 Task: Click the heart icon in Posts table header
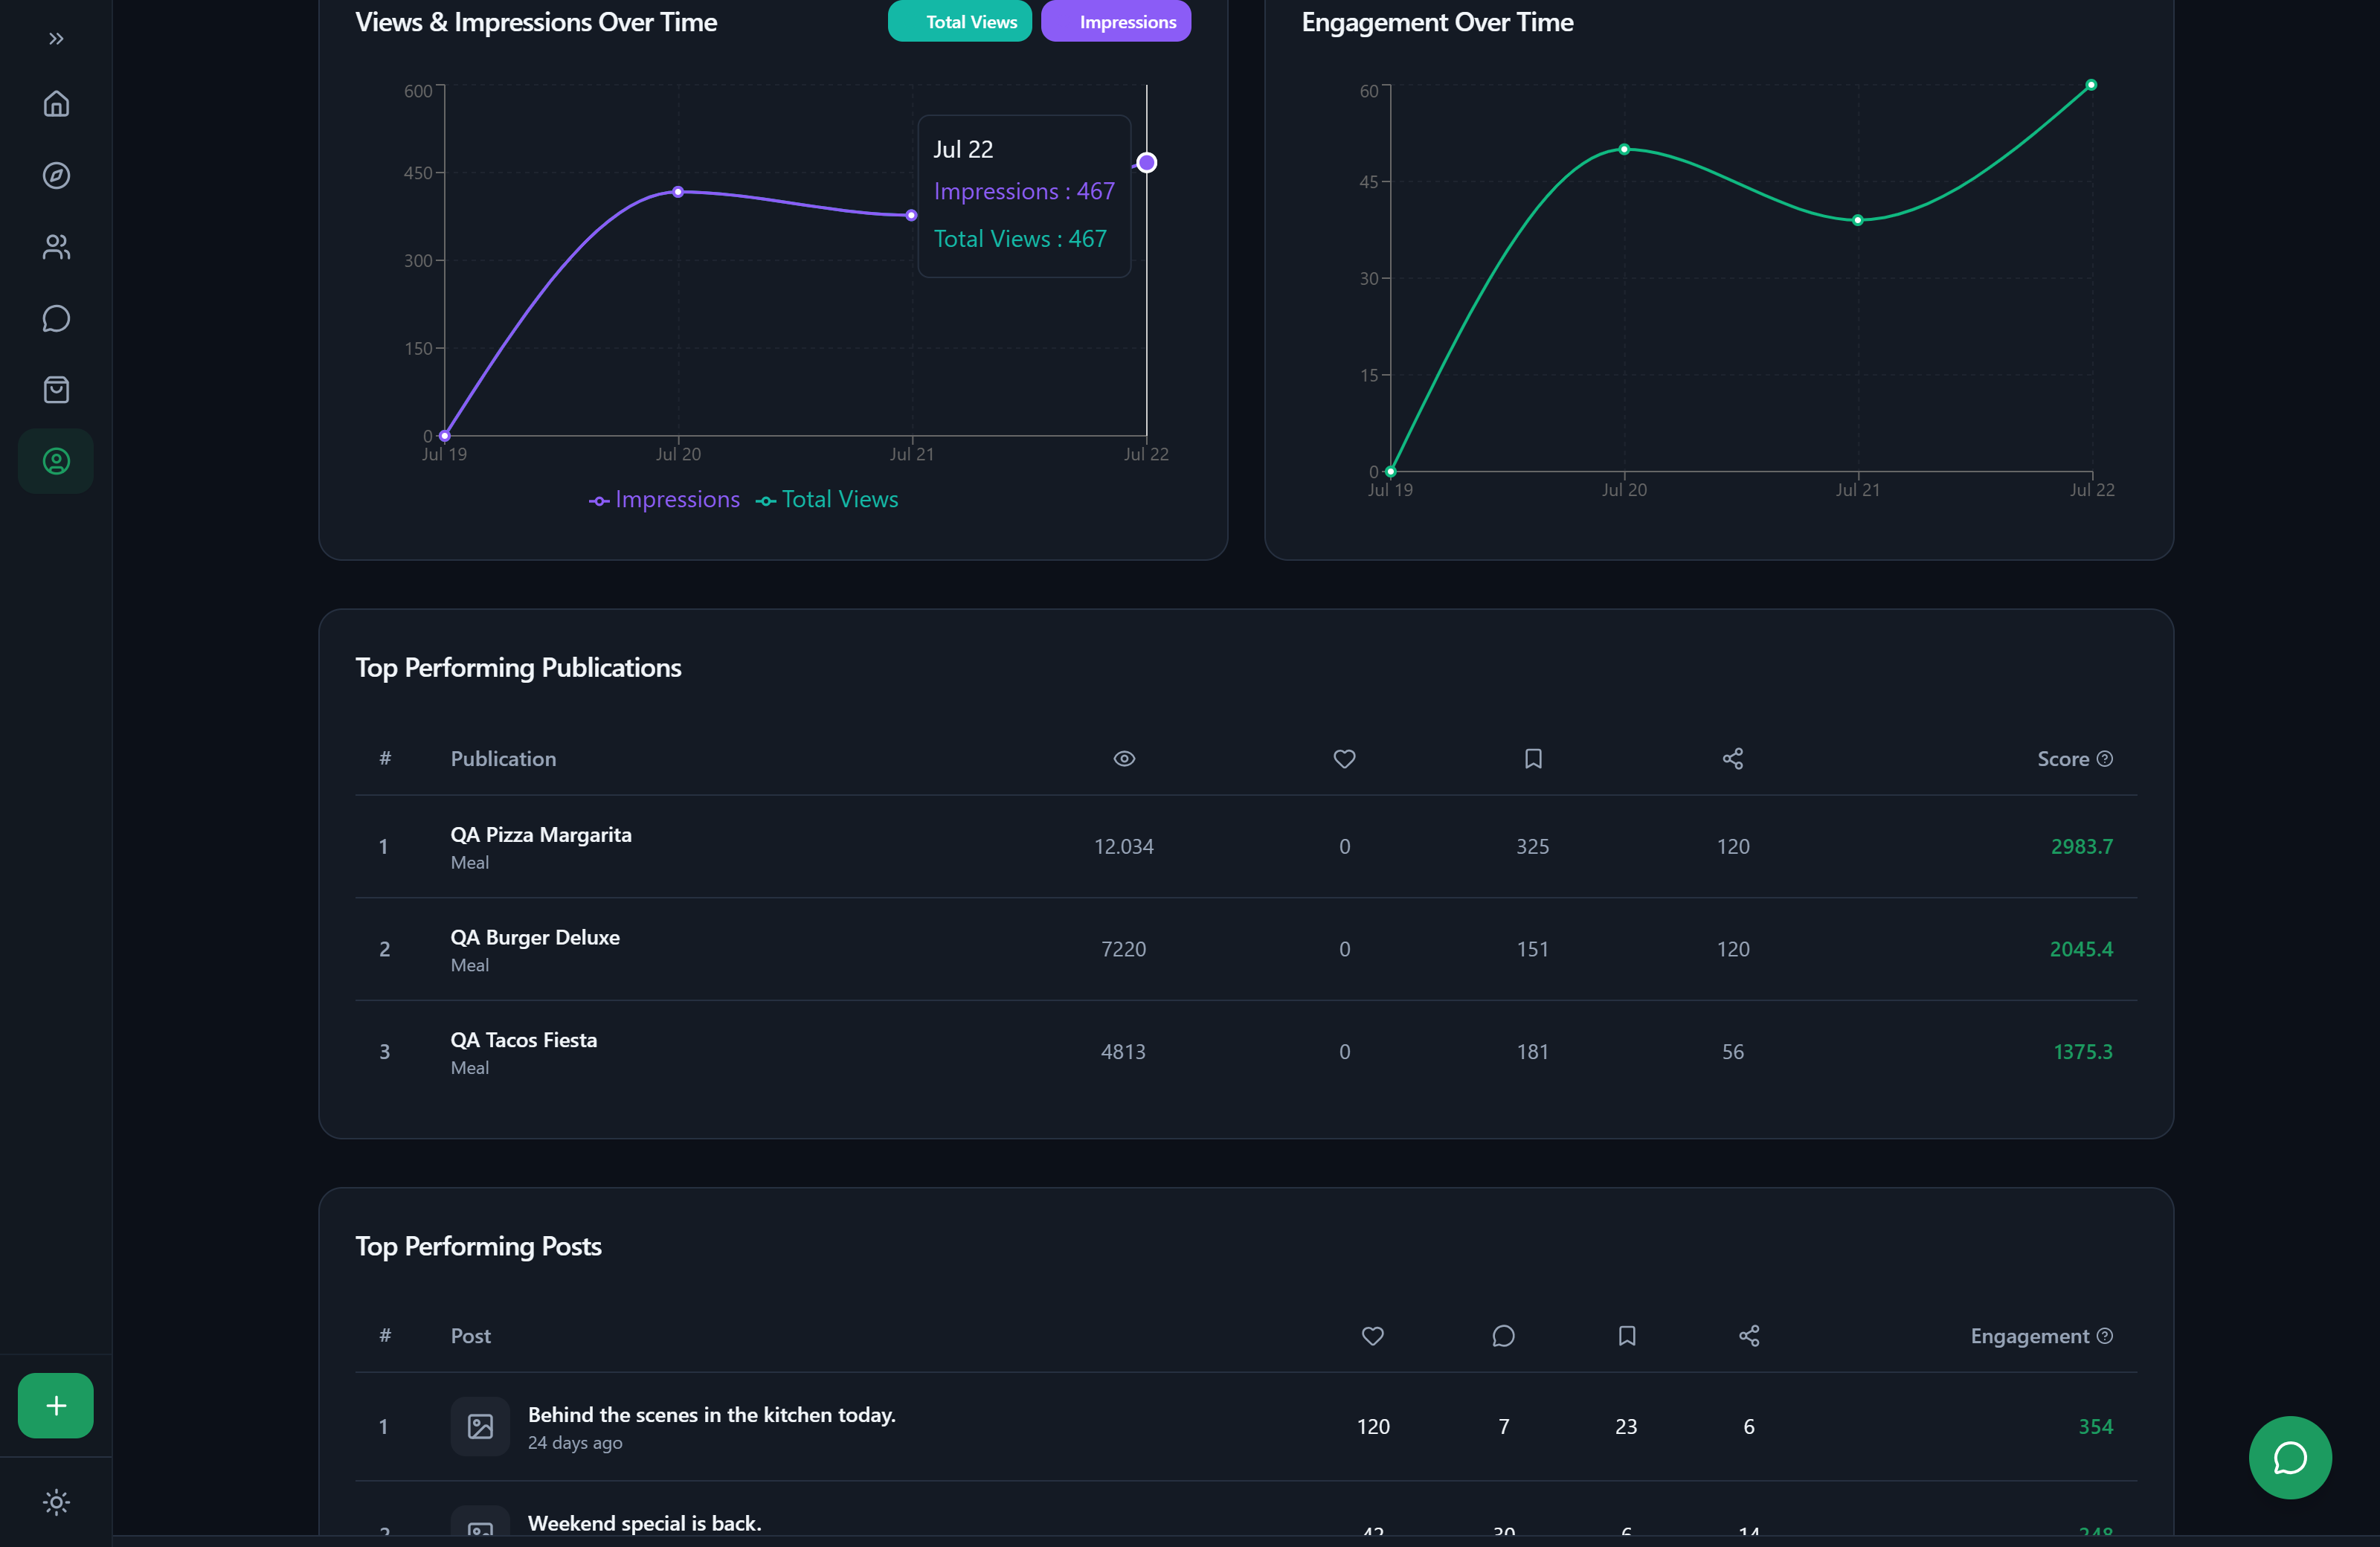1373,1336
